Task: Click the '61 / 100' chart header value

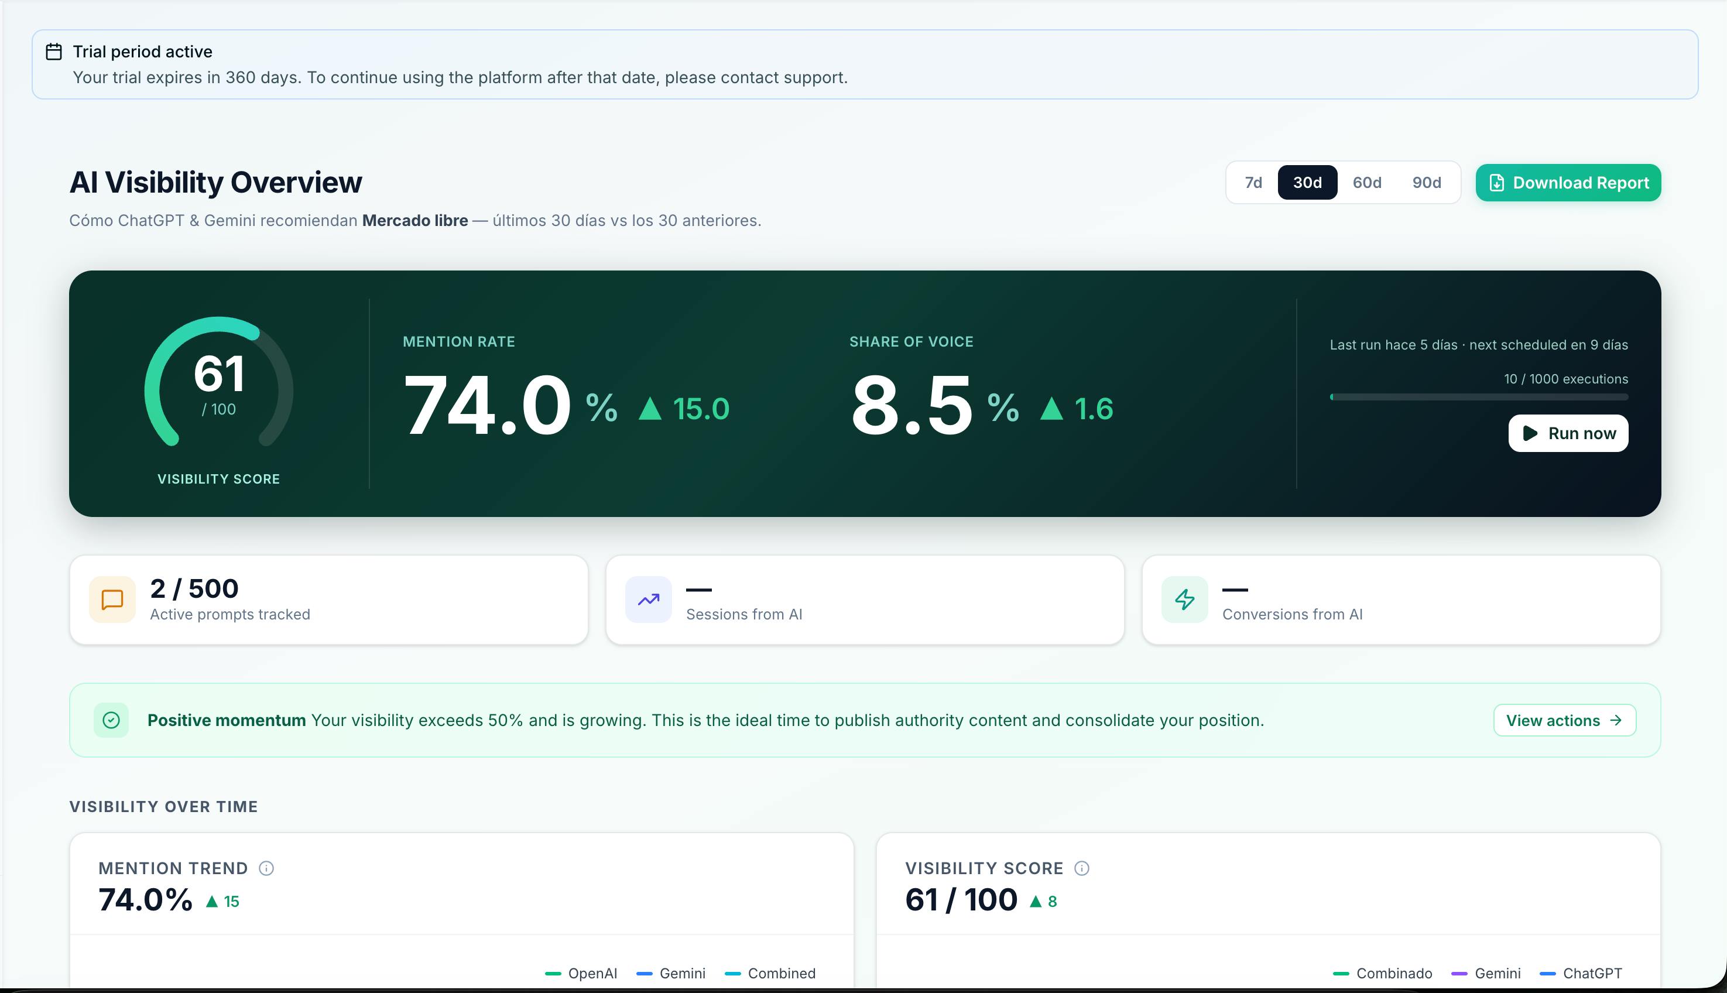Action: click(961, 899)
